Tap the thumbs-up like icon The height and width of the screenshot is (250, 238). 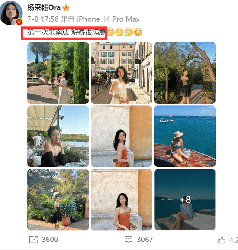[222, 240]
